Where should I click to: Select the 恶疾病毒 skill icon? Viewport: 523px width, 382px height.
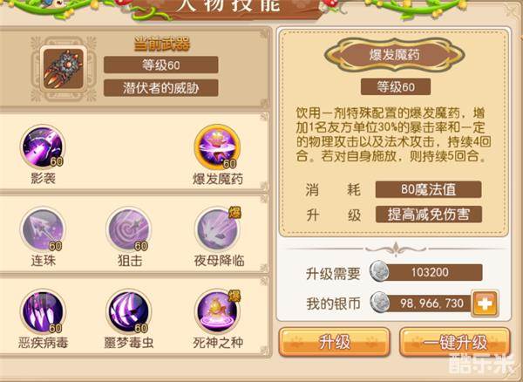[43, 312]
